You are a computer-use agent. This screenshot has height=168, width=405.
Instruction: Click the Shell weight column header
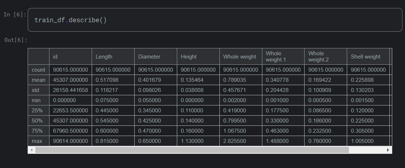pos(366,57)
